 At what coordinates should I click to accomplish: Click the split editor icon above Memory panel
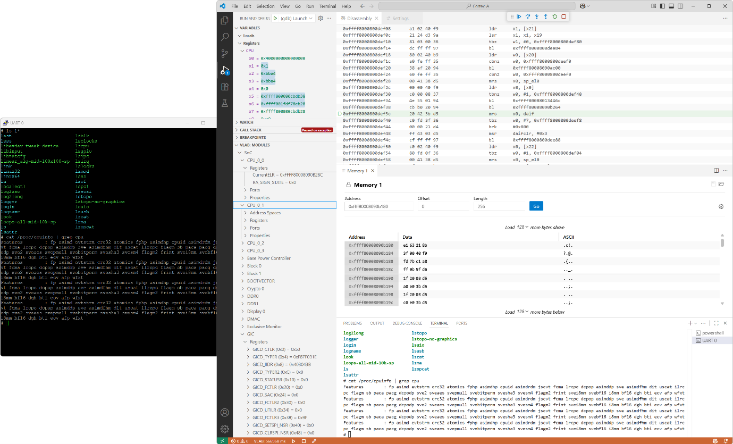pos(716,170)
